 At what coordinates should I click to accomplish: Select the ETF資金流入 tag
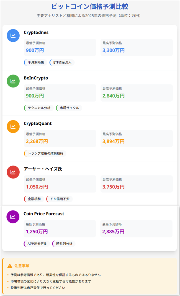62,62
